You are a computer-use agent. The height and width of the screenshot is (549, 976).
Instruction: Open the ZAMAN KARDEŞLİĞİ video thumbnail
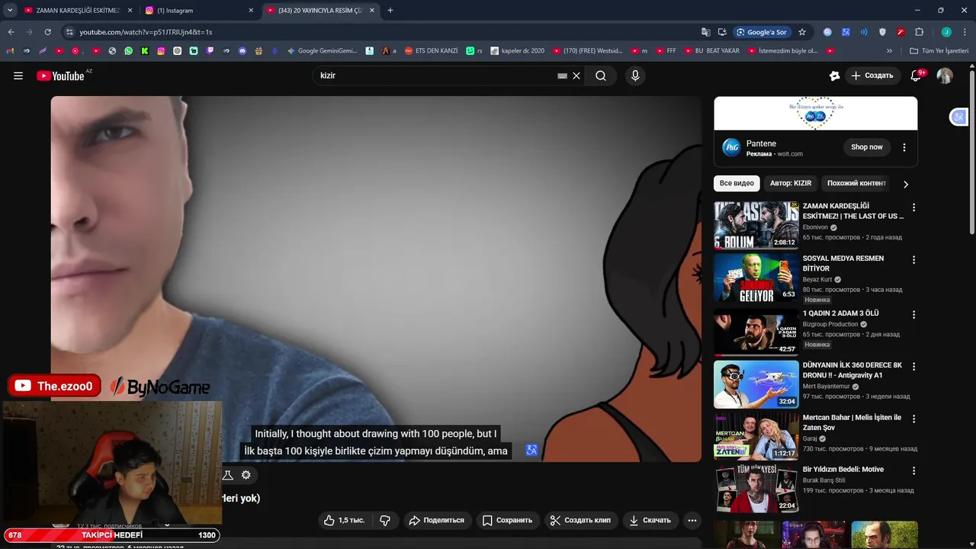coord(756,225)
